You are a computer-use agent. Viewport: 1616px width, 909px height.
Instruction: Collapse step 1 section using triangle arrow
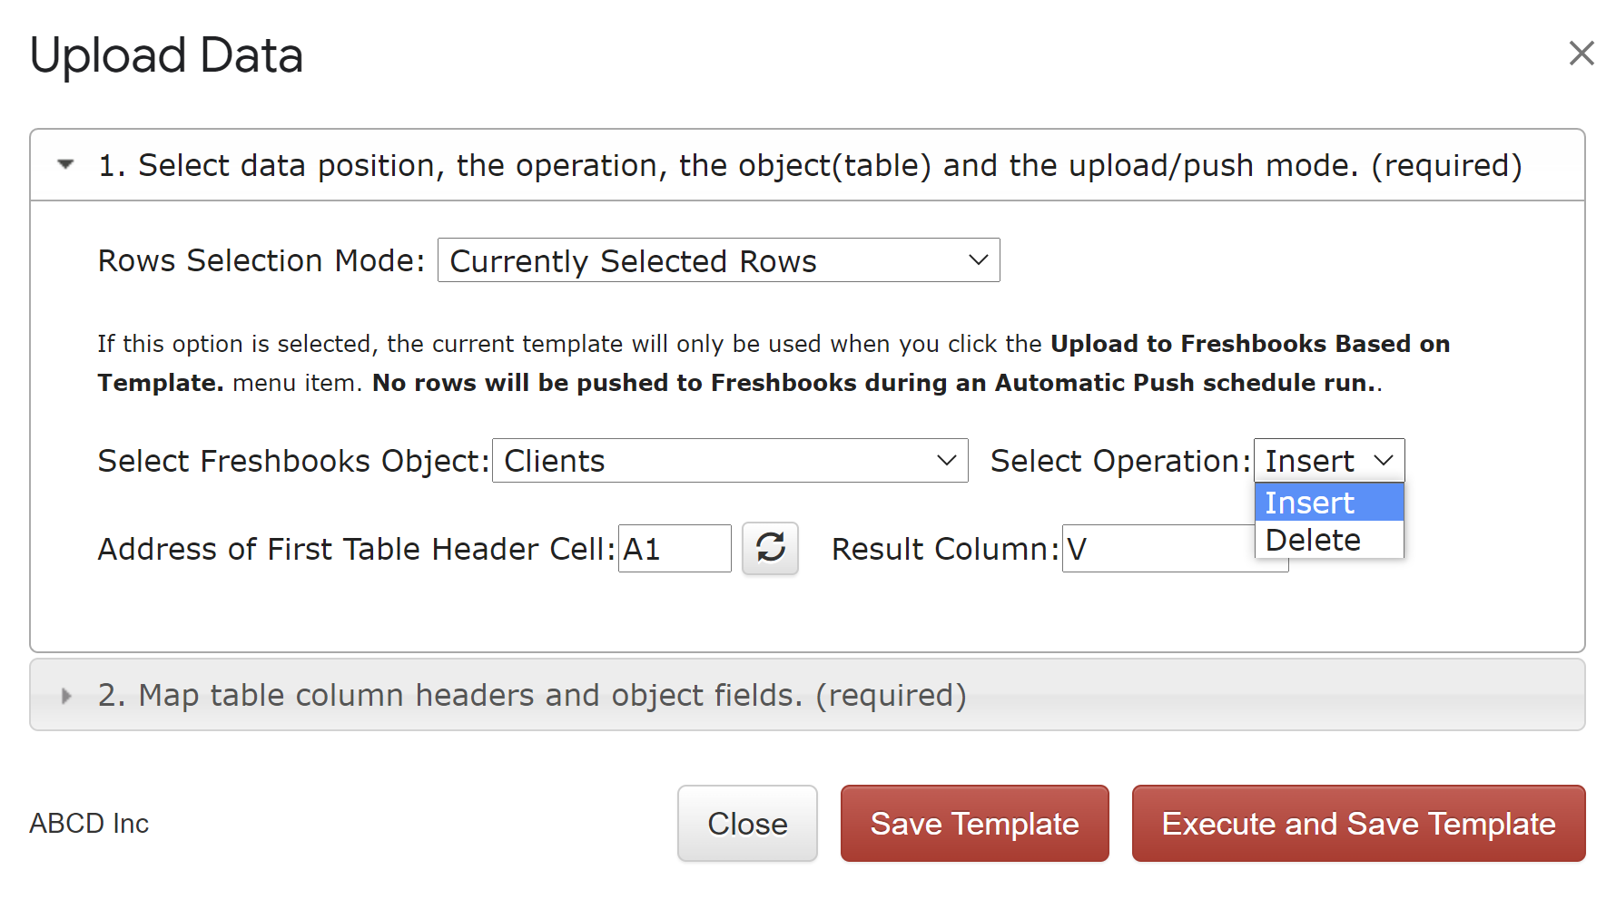pos(65,164)
